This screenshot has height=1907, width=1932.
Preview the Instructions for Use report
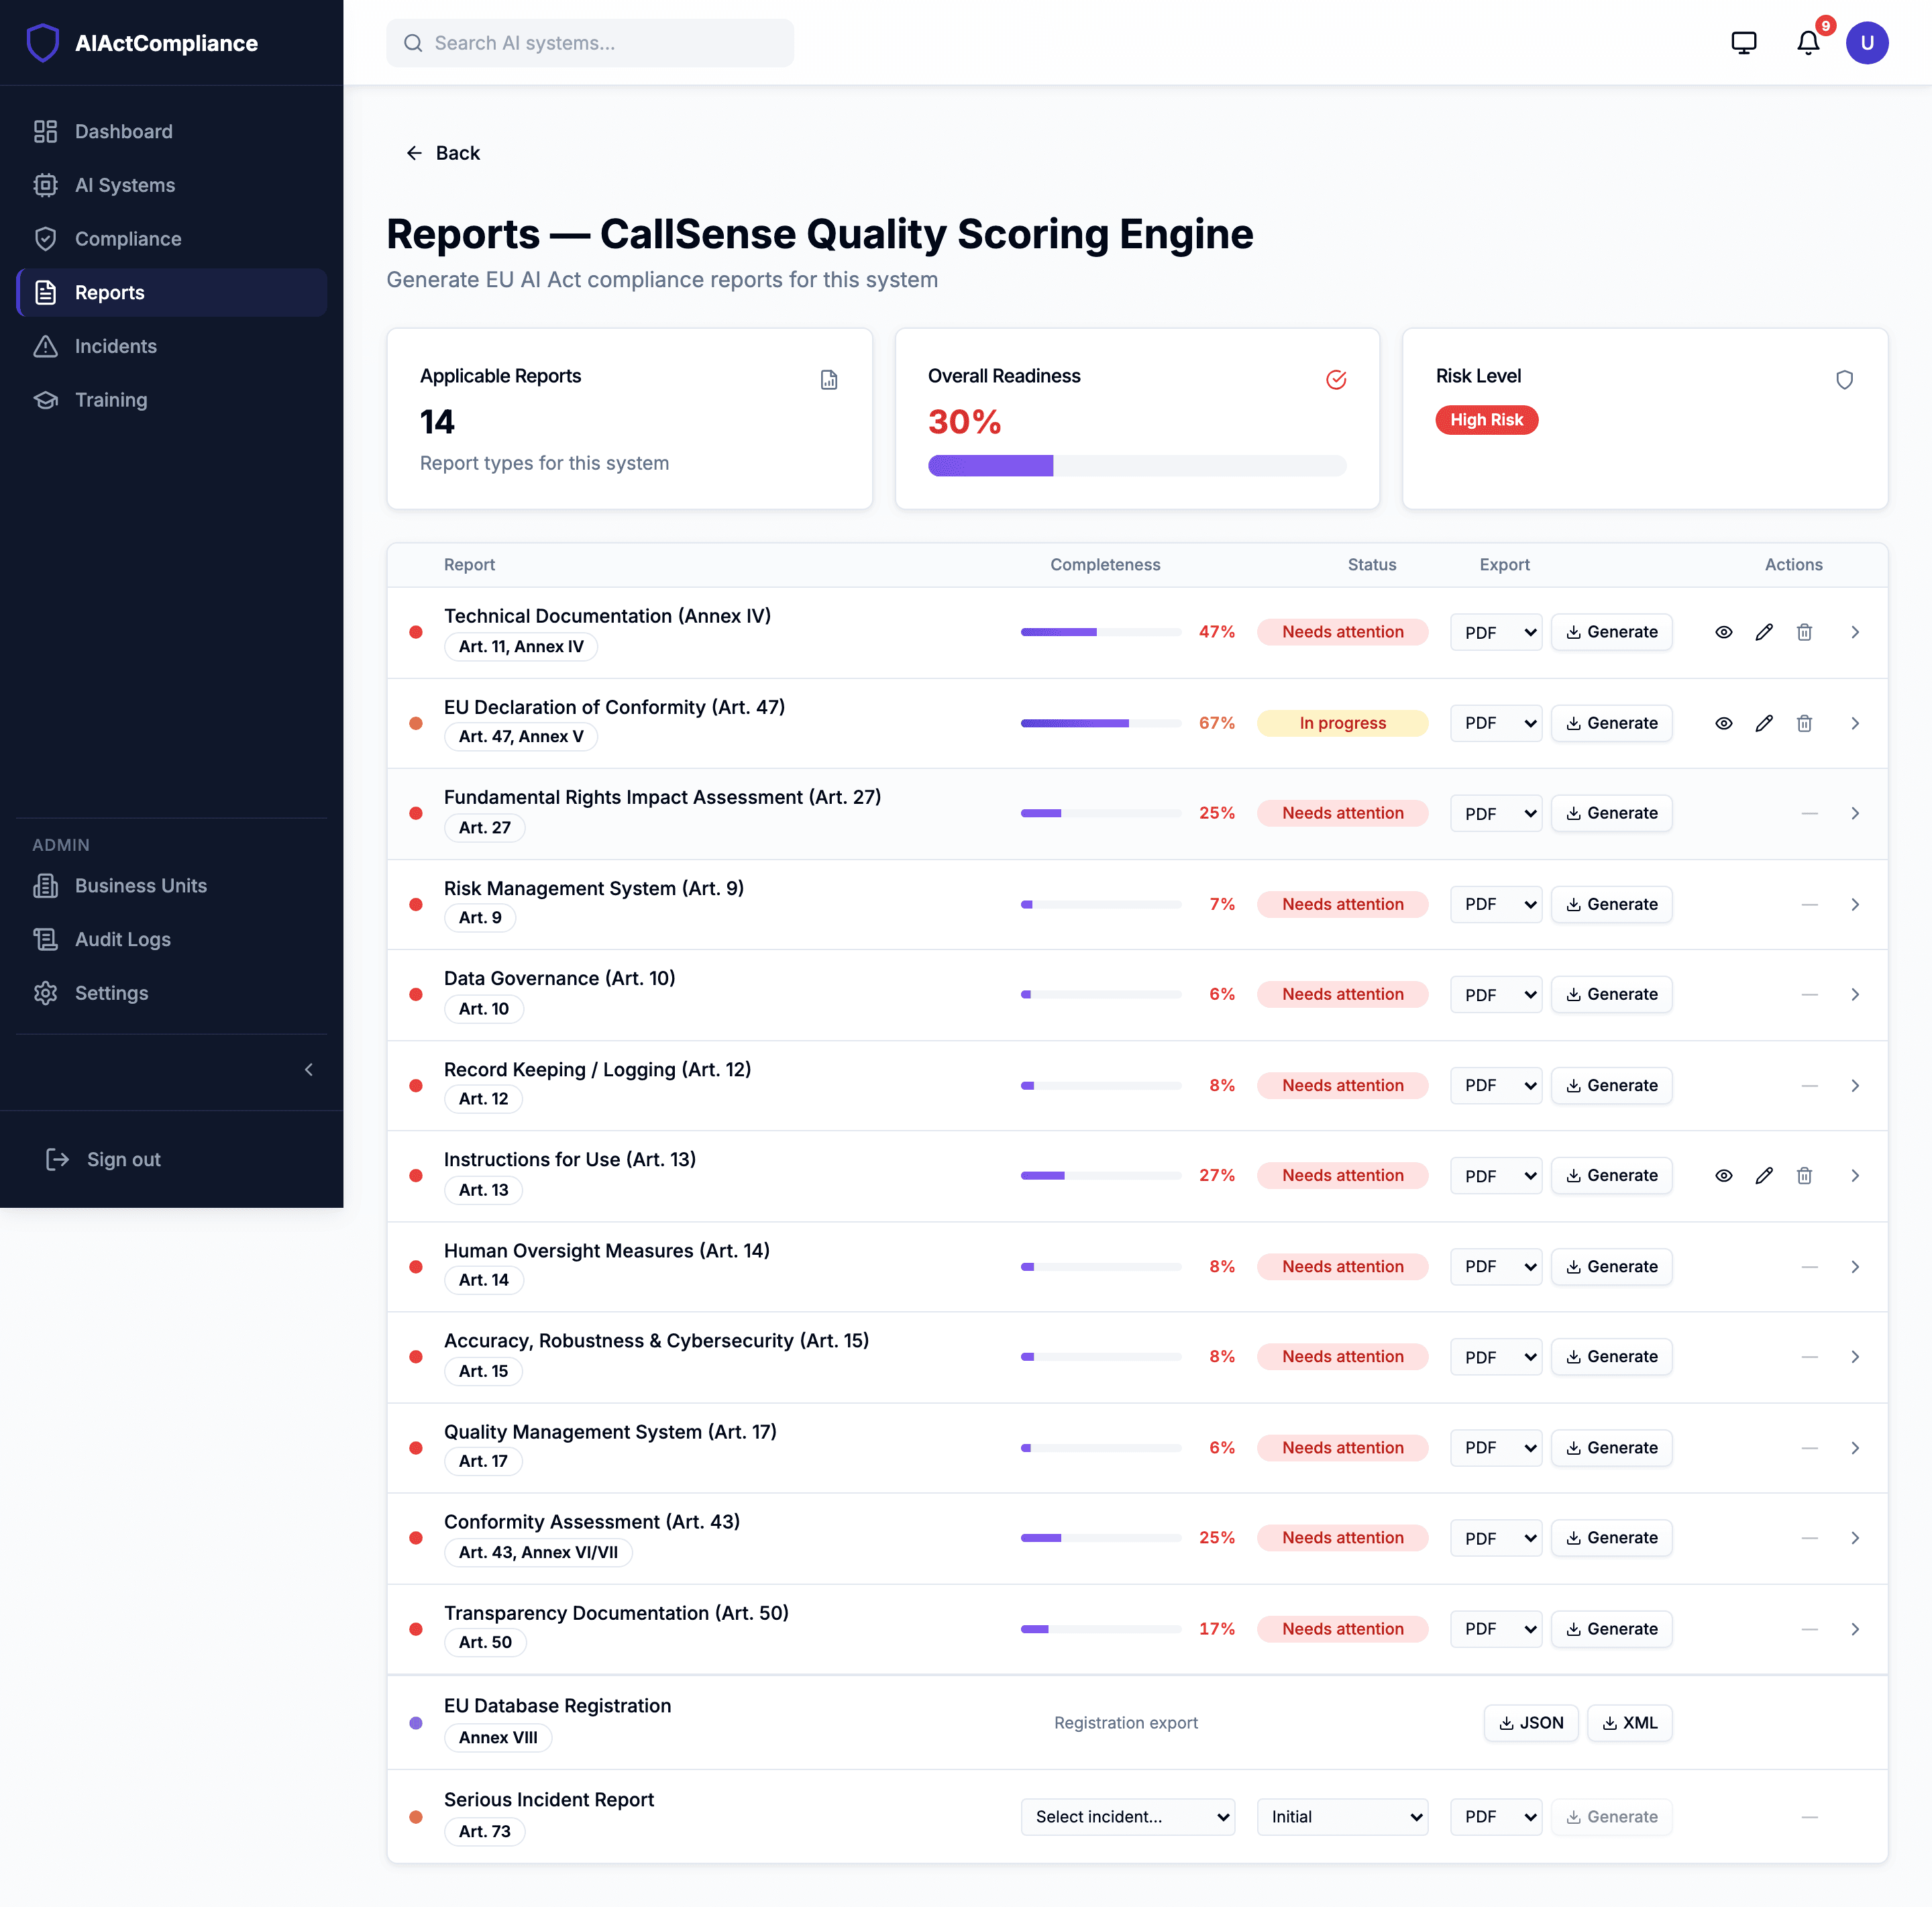1724,1175
